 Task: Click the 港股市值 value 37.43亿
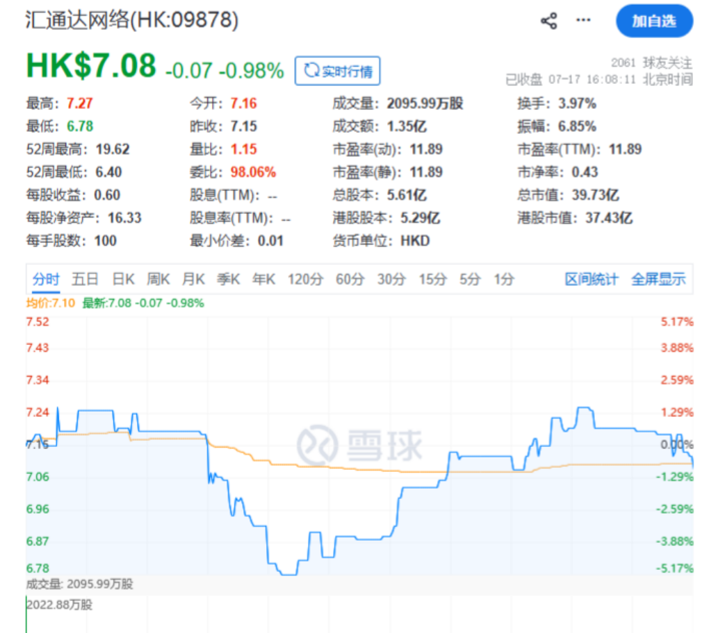pyautogui.click(x=609, y=218)
